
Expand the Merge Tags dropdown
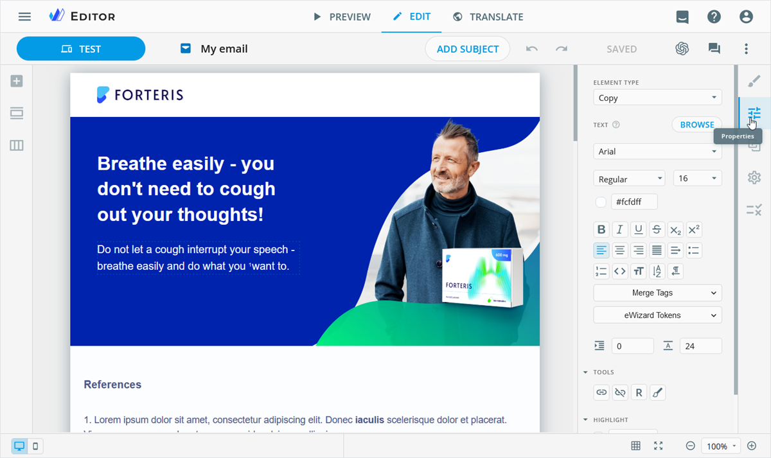point(657,293)
